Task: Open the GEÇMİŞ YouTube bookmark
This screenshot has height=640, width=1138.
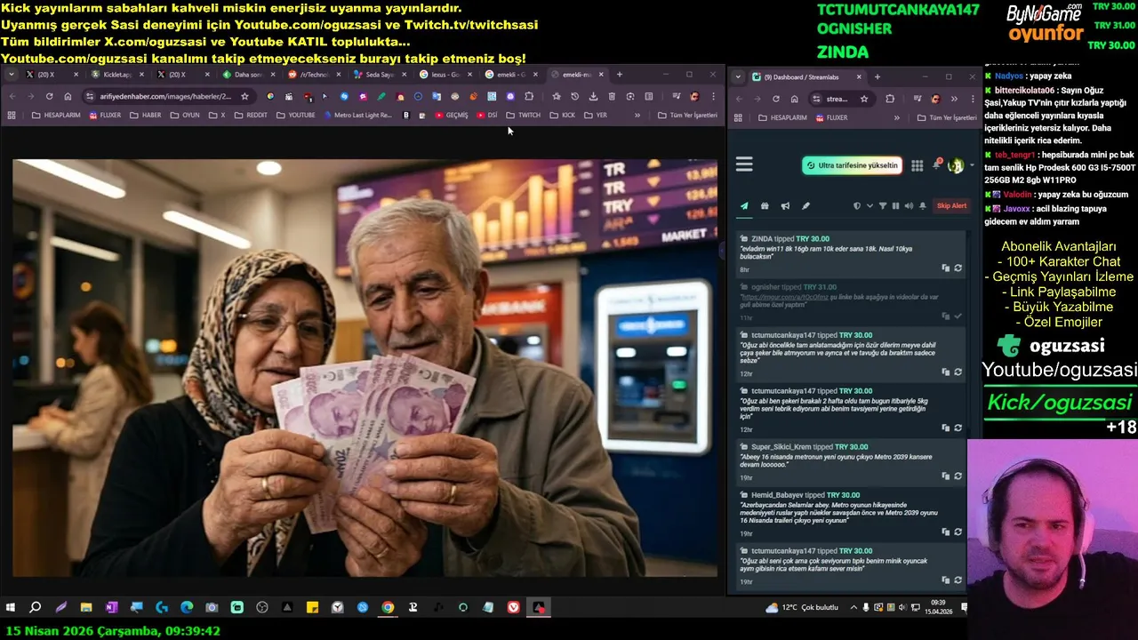Action: coord(451,115)
